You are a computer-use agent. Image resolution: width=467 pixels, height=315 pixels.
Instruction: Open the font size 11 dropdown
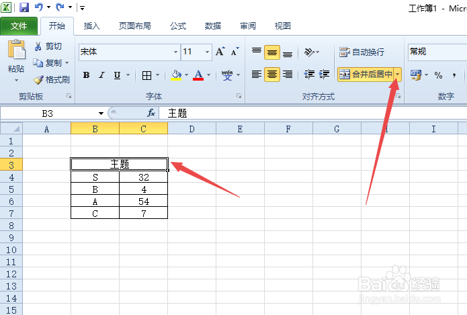(x=207, y=52)
